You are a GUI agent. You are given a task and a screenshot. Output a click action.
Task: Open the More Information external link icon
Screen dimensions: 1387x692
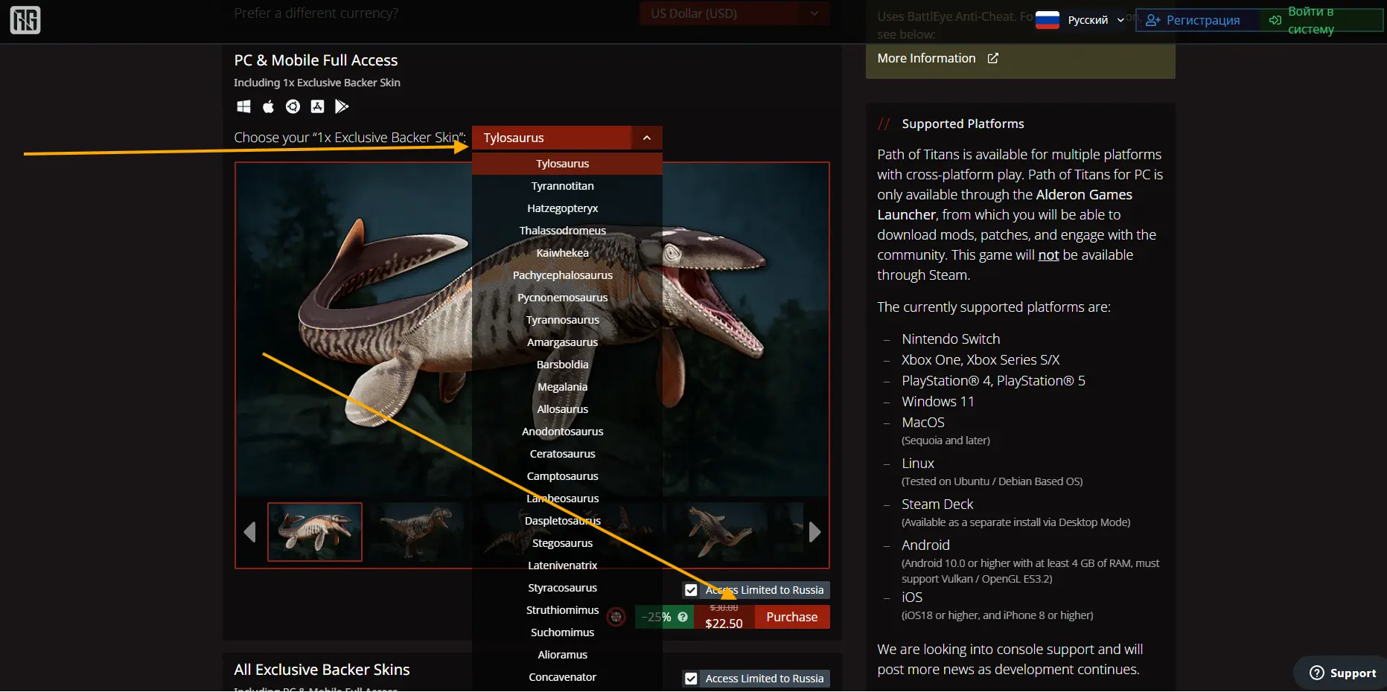pyautogui.click(x=992, y=58)
